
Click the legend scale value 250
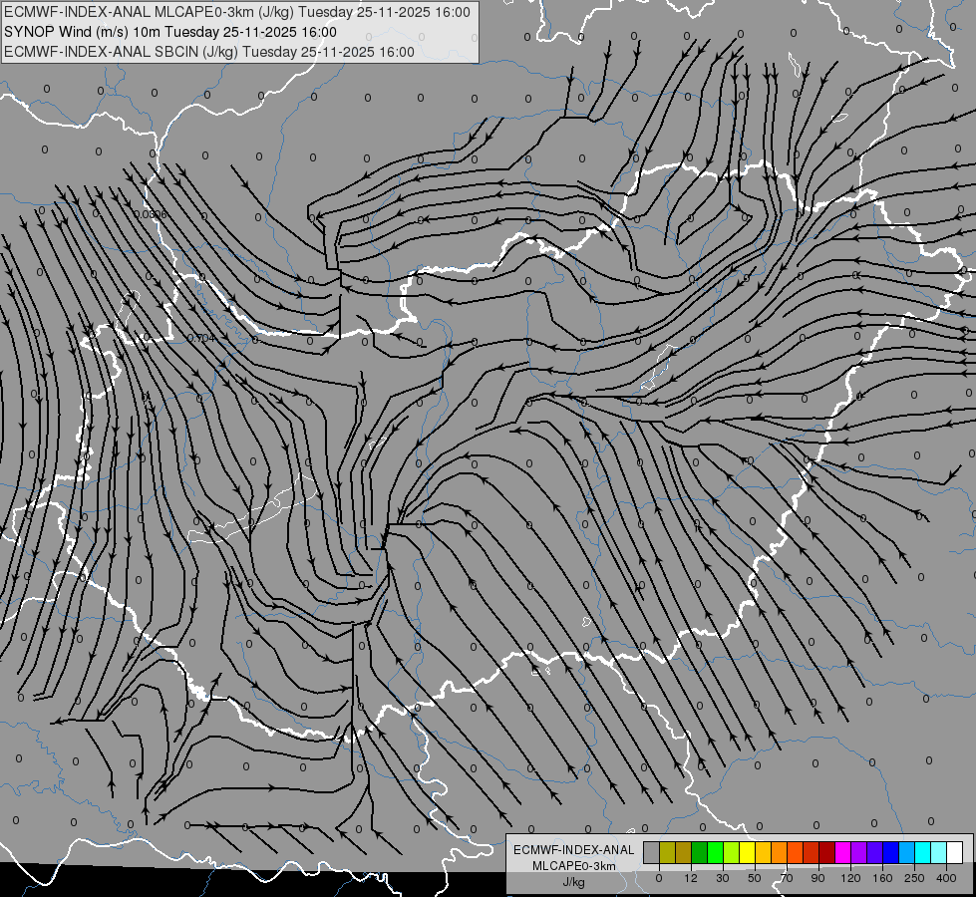click(914, 878)
